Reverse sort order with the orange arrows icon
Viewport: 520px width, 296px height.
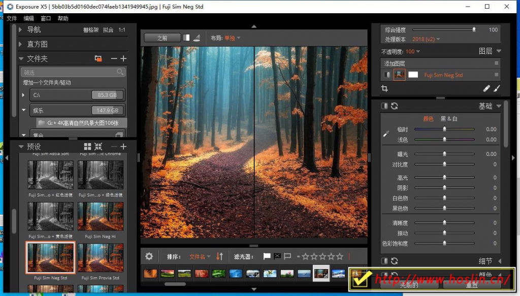(x=219, y=256)
